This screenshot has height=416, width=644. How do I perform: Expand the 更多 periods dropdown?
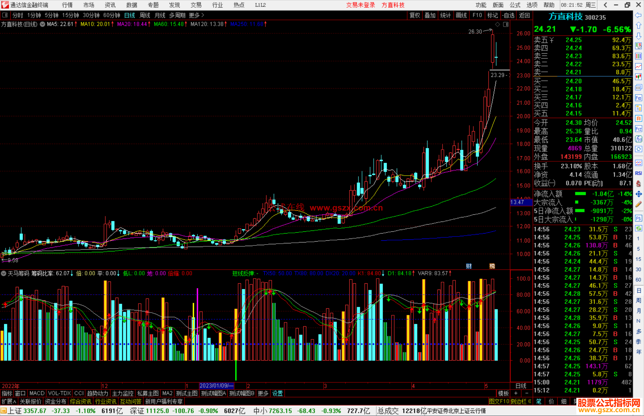point(196,15)
